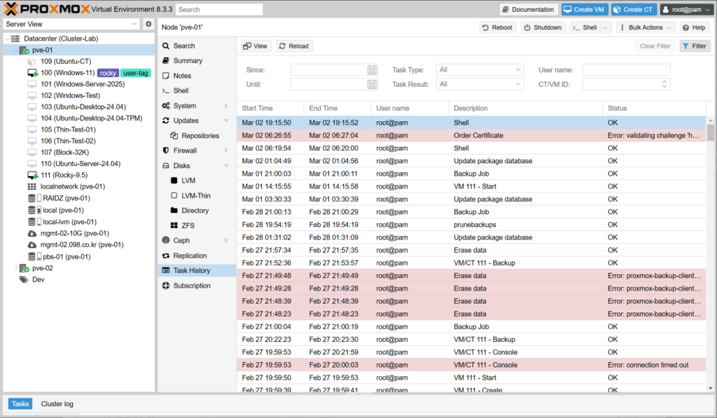This screenshot has width=717, height=418.
Task: Click the User name filter field
Action: coord(626,70)
